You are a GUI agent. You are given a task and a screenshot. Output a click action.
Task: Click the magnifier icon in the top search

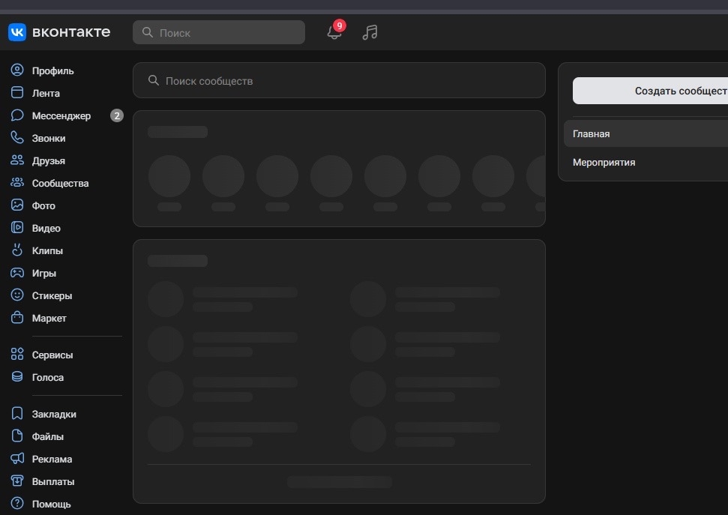148,32
